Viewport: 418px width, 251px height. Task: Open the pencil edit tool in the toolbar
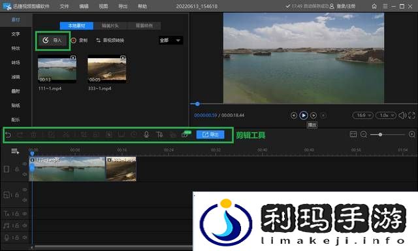(52, 135)
